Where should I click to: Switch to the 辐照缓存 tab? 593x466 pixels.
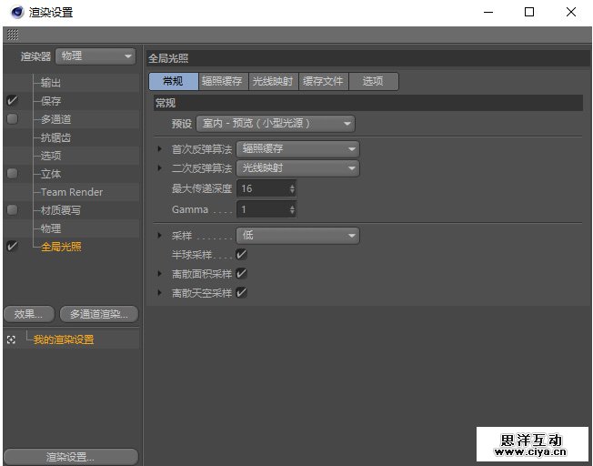coord(222,82)
